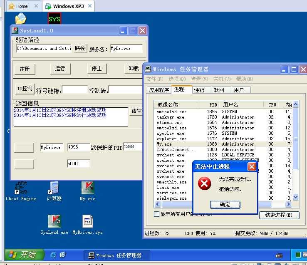Click the keyboard icon in system tray

click(279, 255)
